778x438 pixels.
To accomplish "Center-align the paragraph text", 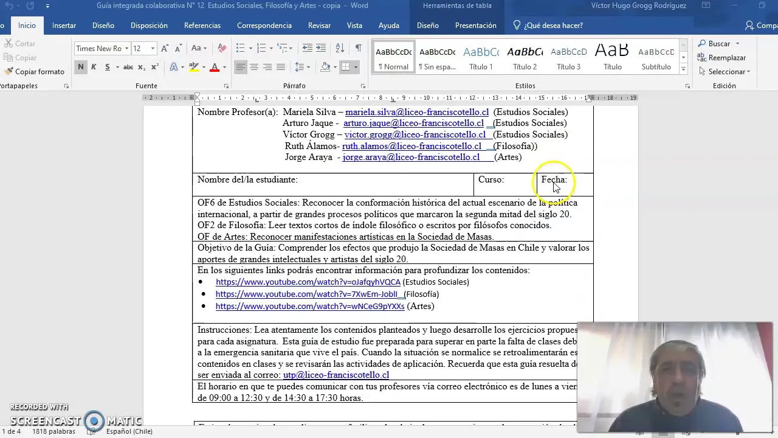I will [254, 67].
